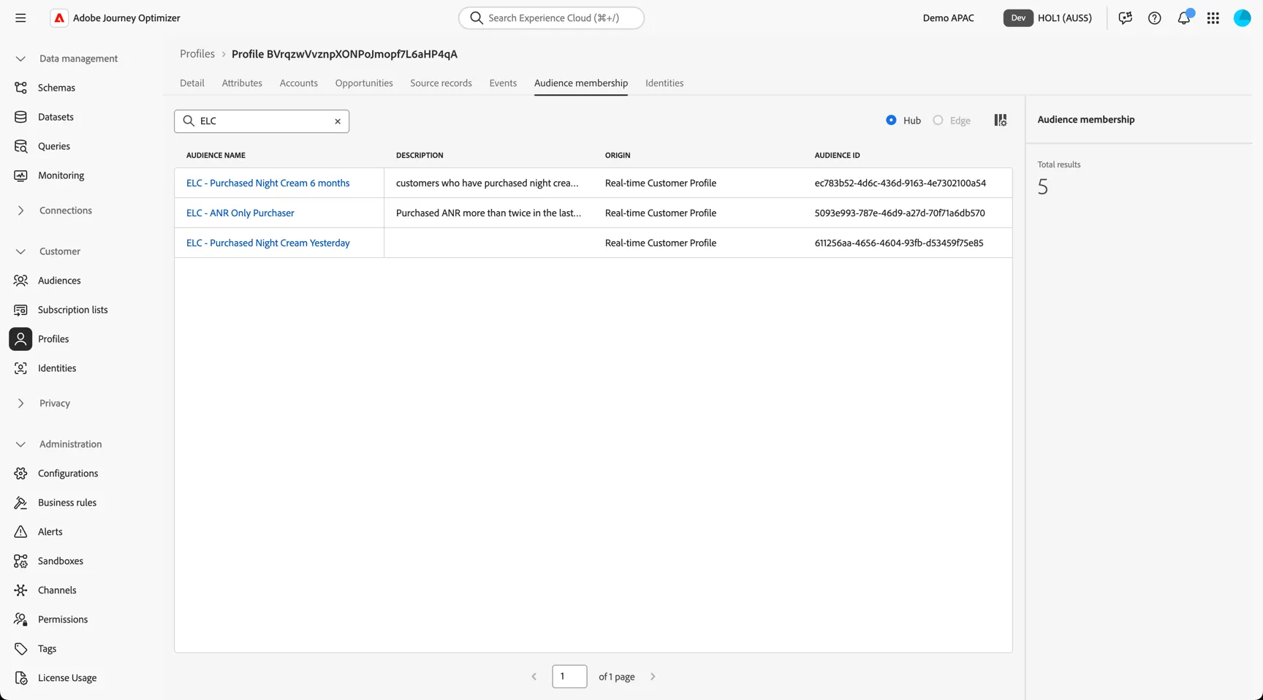The image size is (1263, 700).
Task: Click the page number input field
Action: (569, 677)
